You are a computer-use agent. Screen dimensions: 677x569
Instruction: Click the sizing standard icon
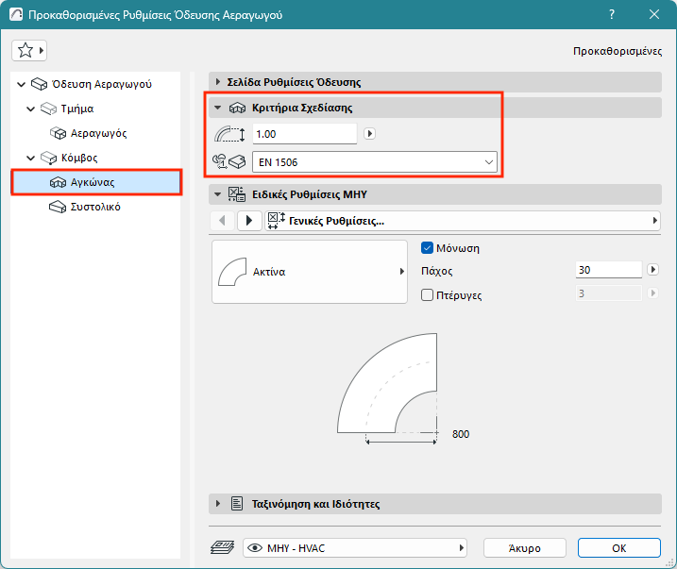[x=228, y=162]
